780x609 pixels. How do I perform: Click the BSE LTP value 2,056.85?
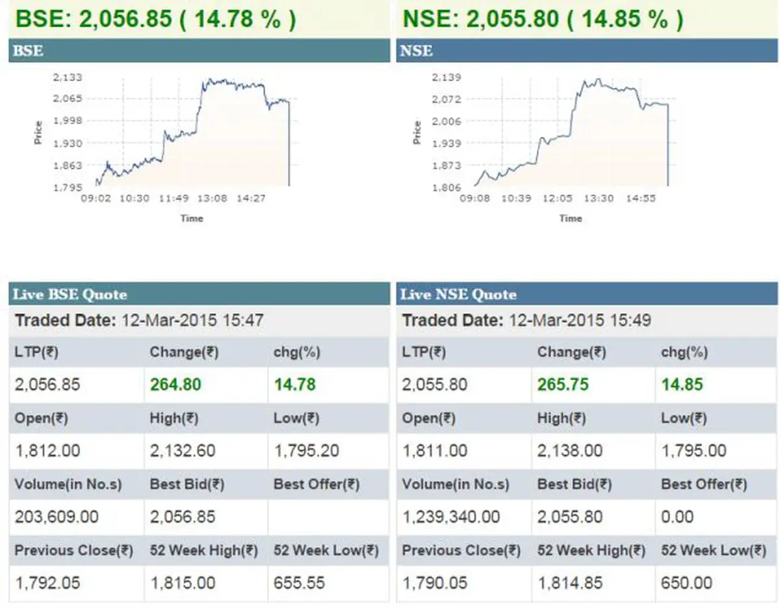pos(47,385)
